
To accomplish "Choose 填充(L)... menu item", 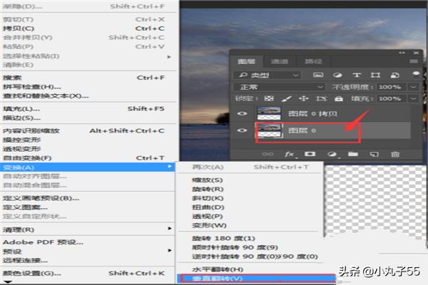I will [x=87, y=109].
